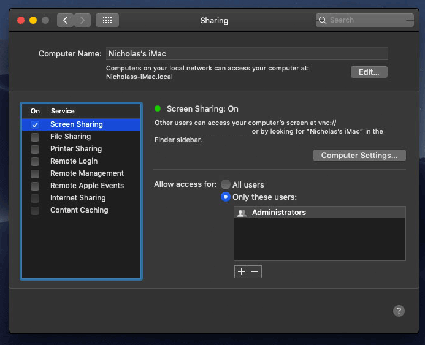425x345 pixels.
Task: Enable the File Sharing checkbox
Action: [35, 137]
